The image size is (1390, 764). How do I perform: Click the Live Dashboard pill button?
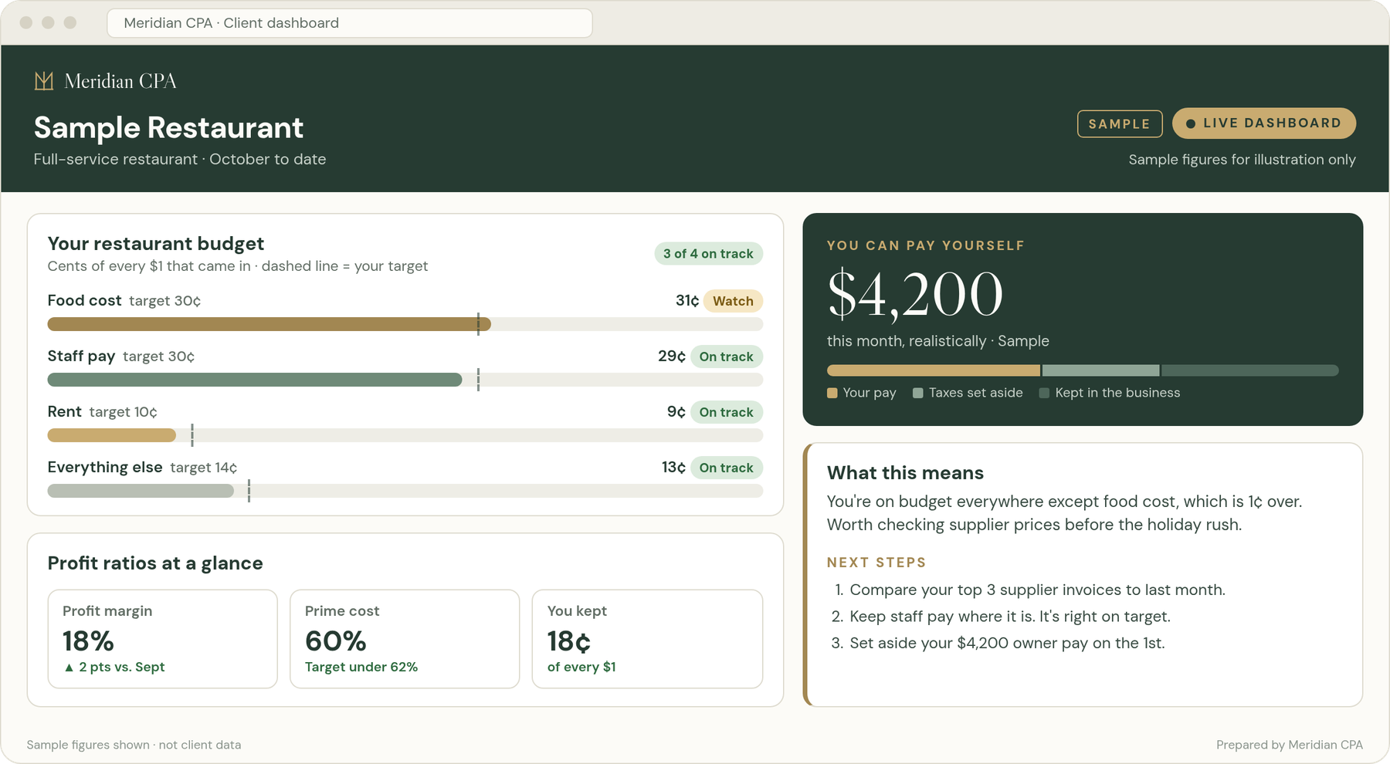point(1264,123)
